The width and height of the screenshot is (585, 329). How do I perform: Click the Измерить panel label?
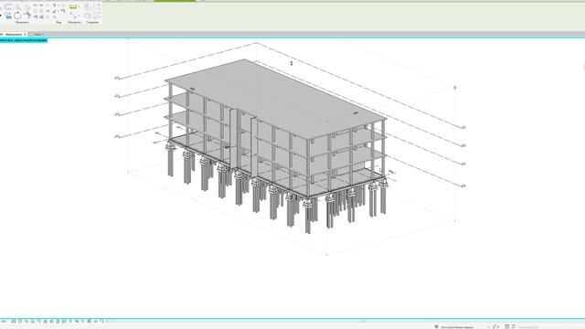(x=74, y=22)
